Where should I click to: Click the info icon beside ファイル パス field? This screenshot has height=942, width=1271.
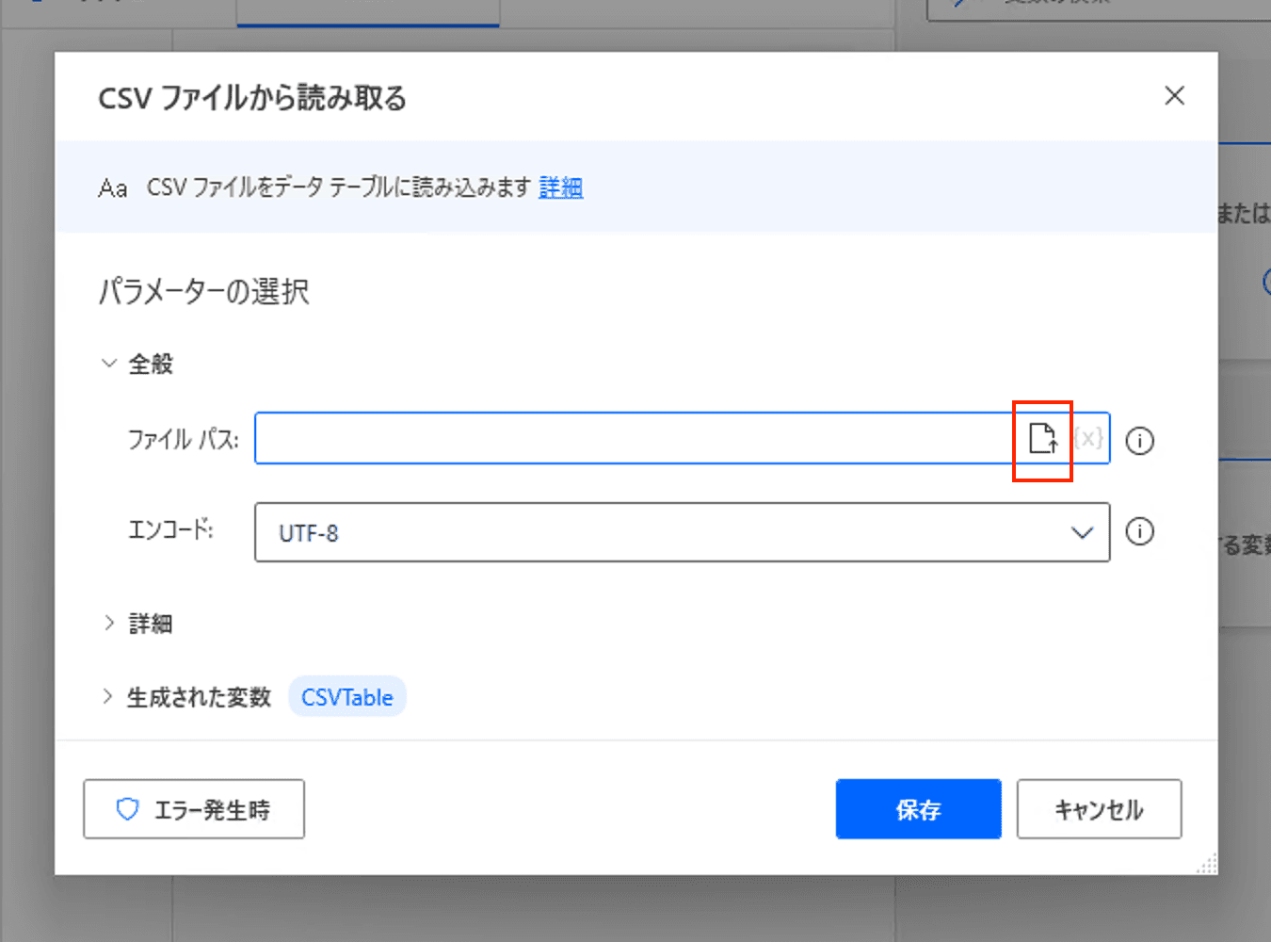pyautogui.click(x=1139, y=441)
